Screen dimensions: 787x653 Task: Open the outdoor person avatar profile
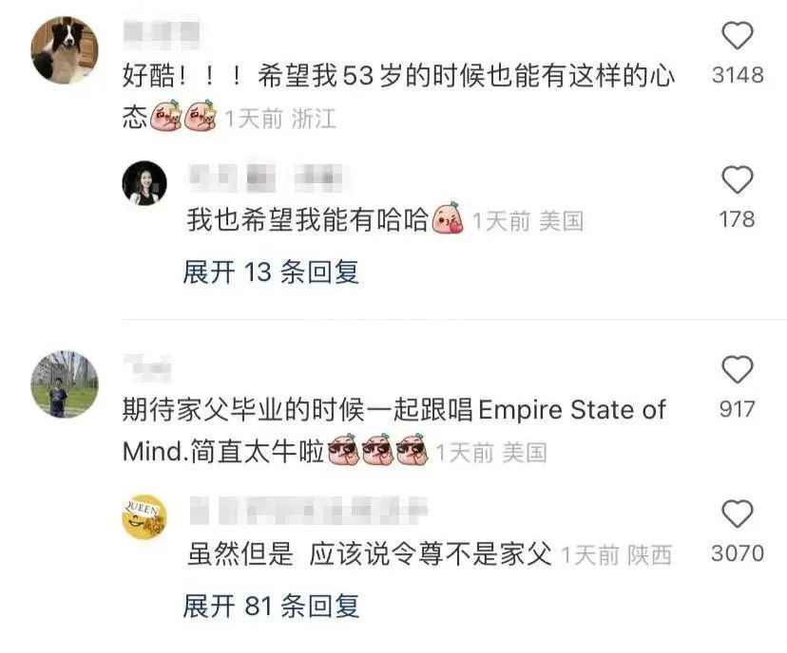65,384
